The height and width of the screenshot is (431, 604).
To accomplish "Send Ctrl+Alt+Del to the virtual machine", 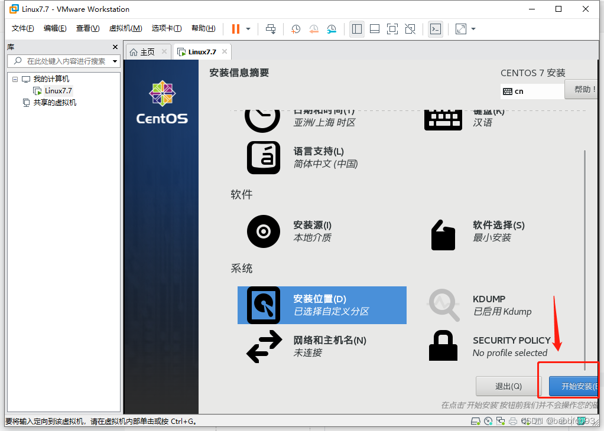I will [x=271, y=29].
